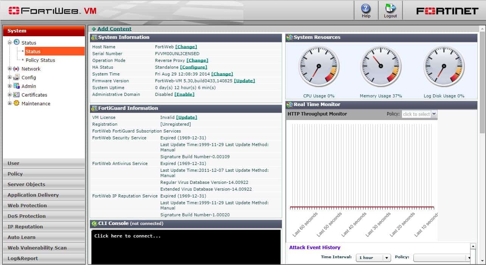
Task: Click Change next to System Time
Action: tap(222, 74)
